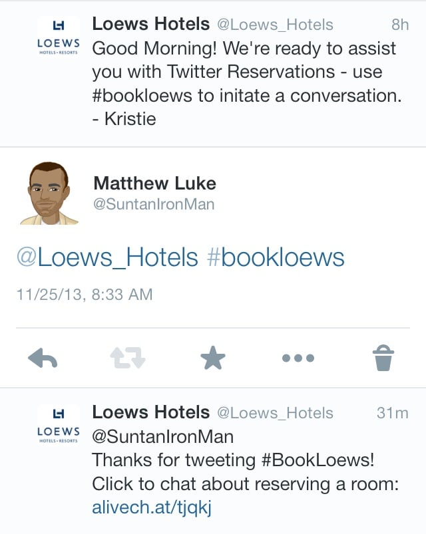Tap the reply arrow icon
This screenshot has height=534, width=426.
(x=43, y=359)
